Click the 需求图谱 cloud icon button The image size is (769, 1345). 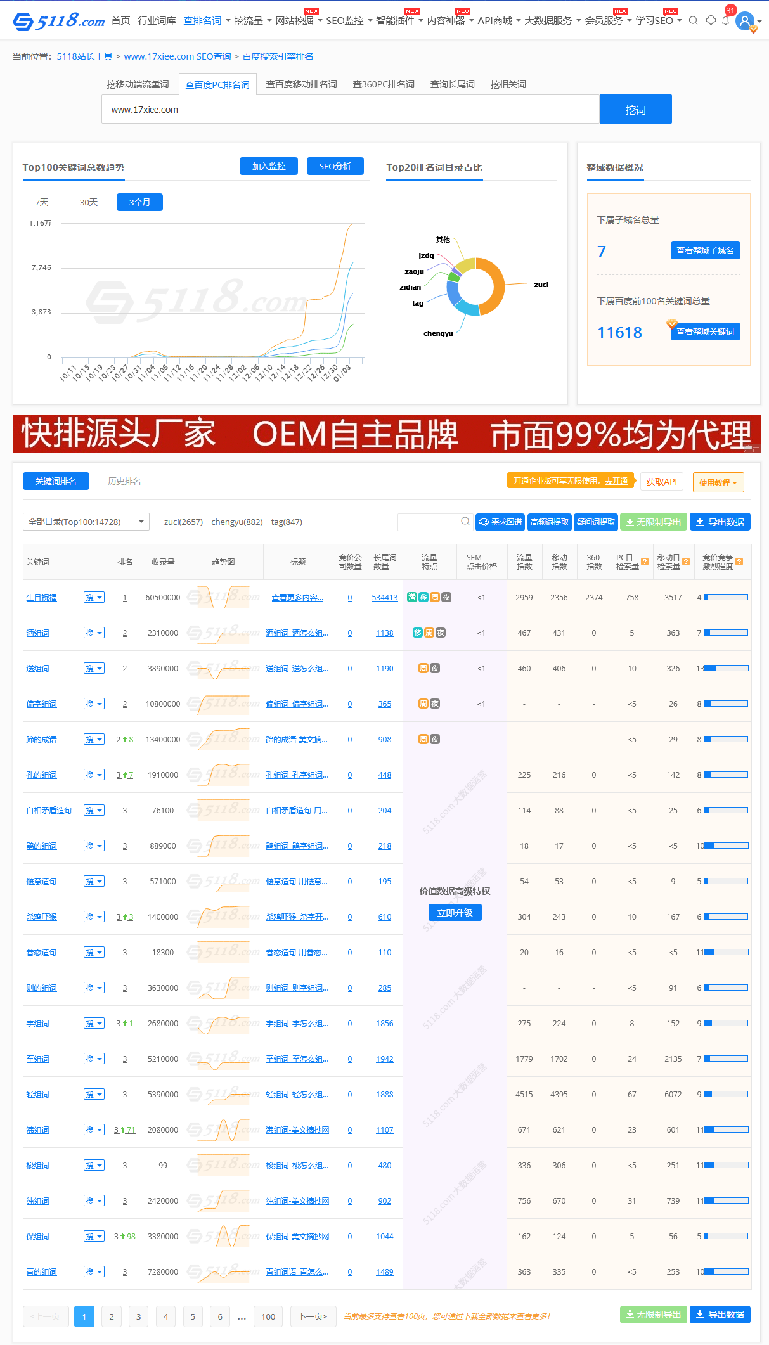[500, 522]
